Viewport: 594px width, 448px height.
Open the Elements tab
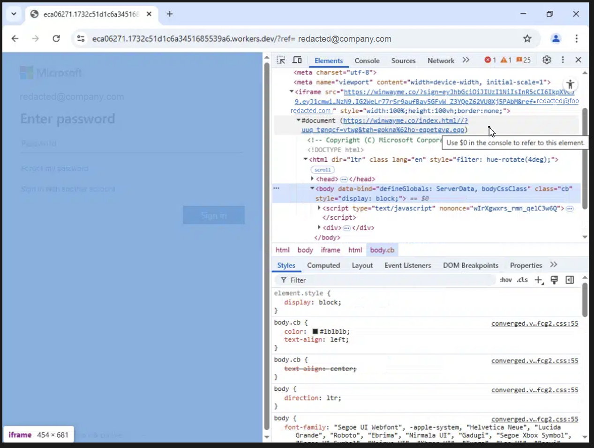(x=329, y=60)
